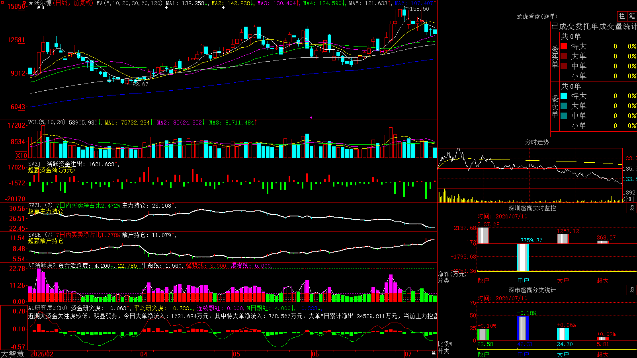Click the MA2: 142.838 value
This screenshot has height=358, width=637.
point(233,3)
